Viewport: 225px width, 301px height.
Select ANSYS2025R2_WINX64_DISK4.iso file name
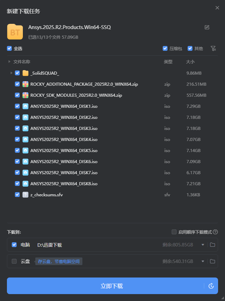tap(64, 139)
